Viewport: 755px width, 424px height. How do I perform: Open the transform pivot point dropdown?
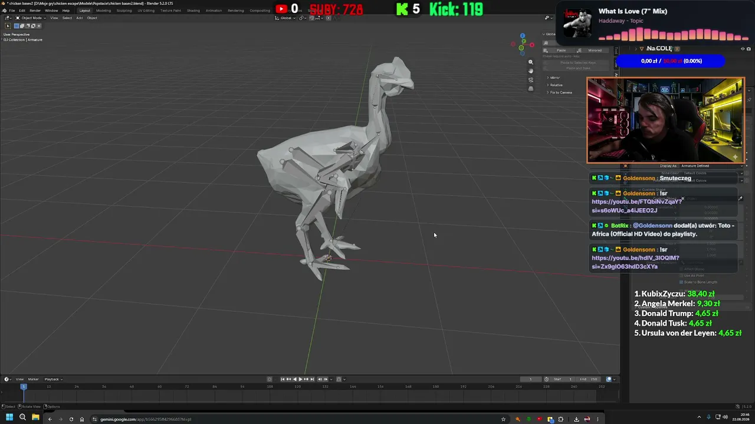303,18
